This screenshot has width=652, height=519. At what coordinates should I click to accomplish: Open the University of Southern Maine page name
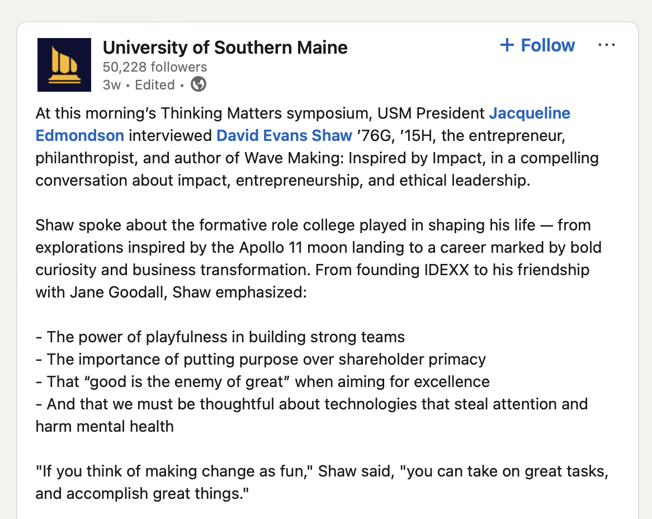[x=225, y=48]
